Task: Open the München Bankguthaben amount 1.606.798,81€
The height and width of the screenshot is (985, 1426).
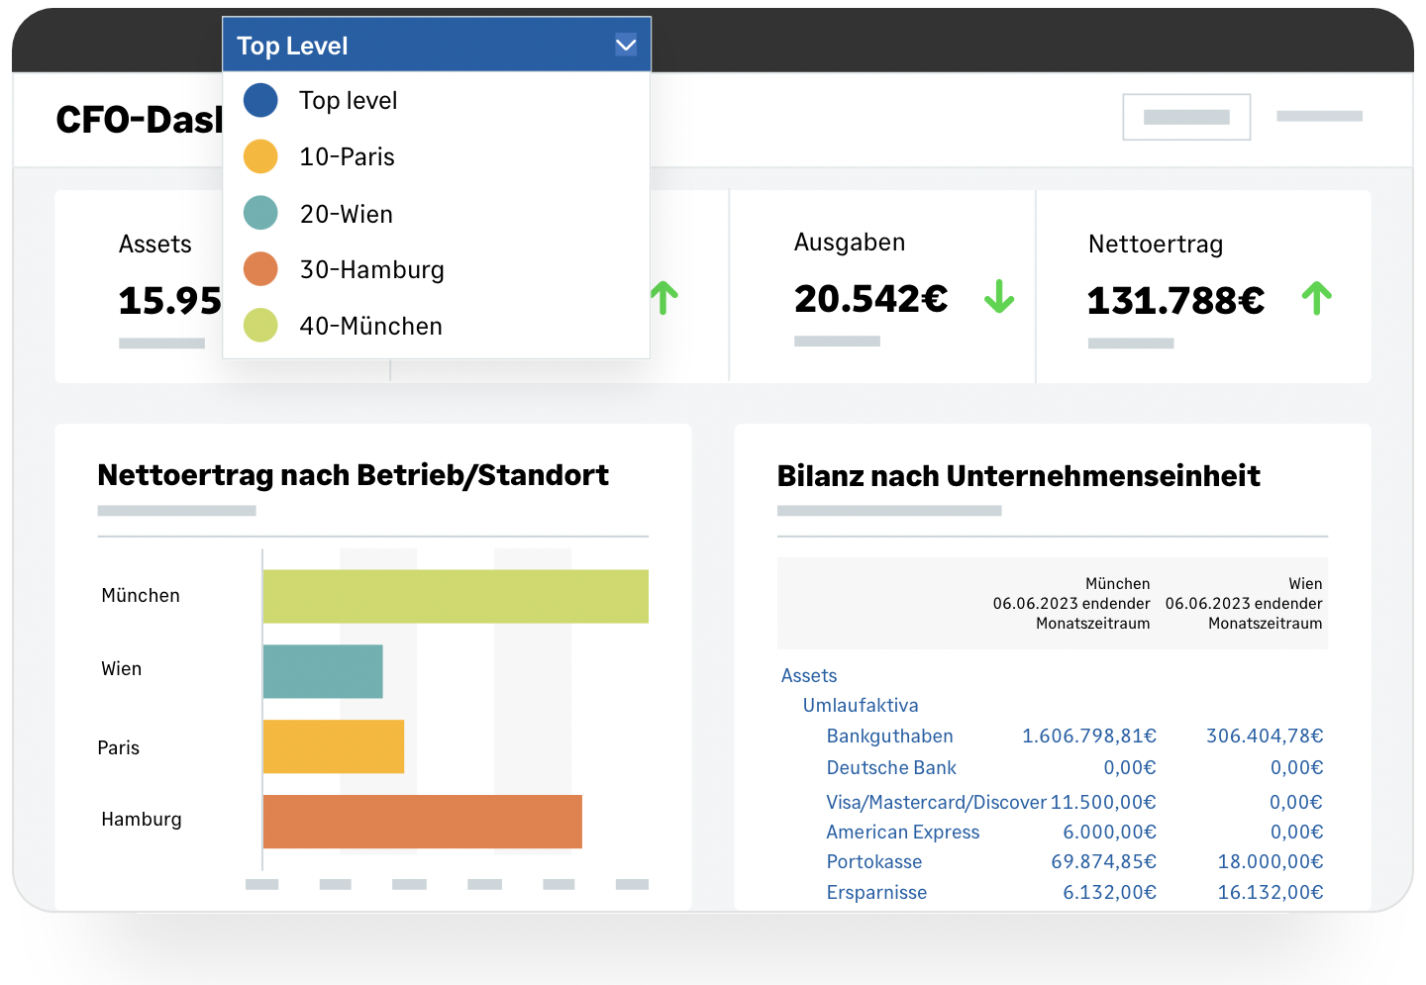Action: tap(1088, 737)
